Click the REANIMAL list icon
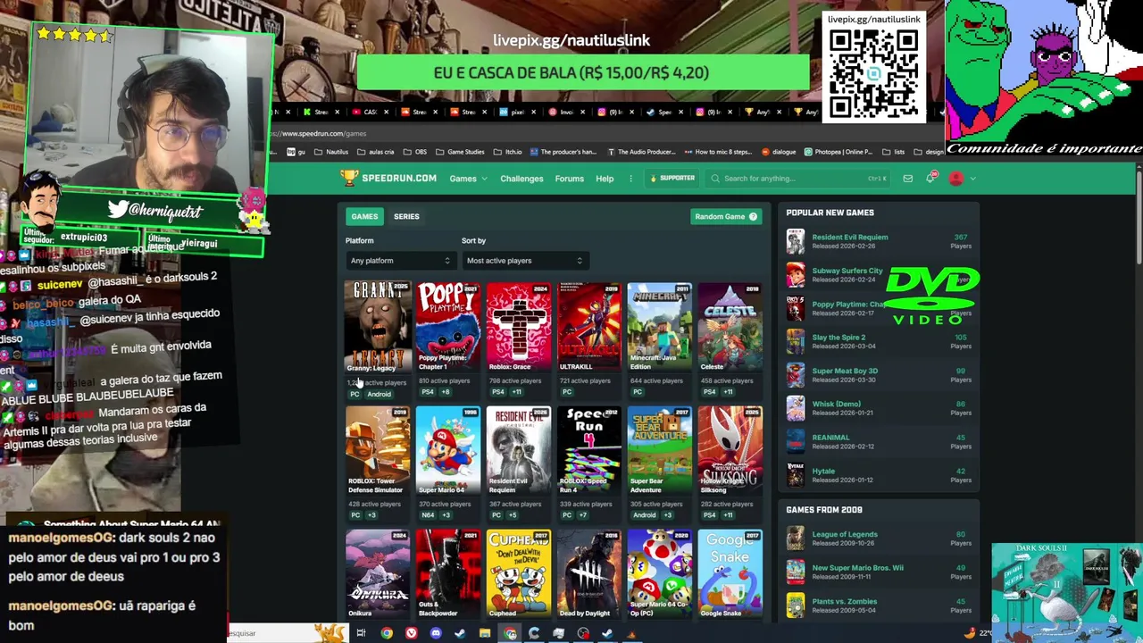The height and width of the screenshot is (643, 1143). click(795, 442)
